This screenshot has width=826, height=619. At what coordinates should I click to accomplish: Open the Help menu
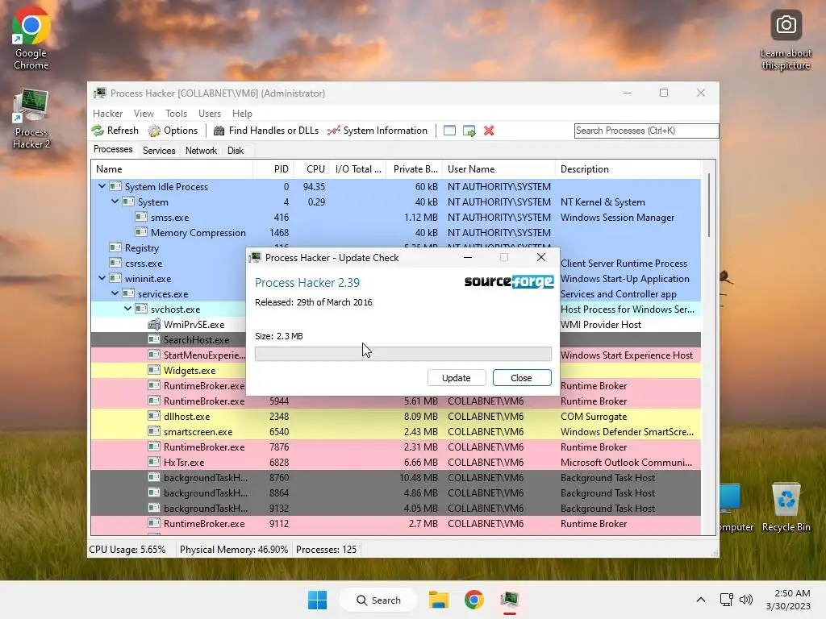point(242,113)
